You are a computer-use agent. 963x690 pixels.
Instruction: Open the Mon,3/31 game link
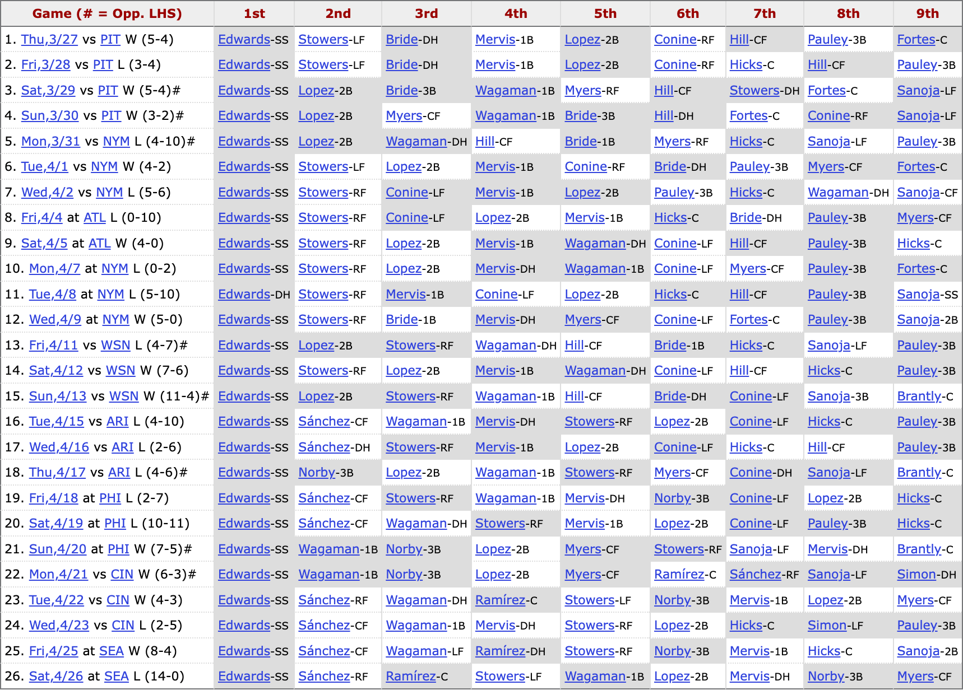[51, 142]
